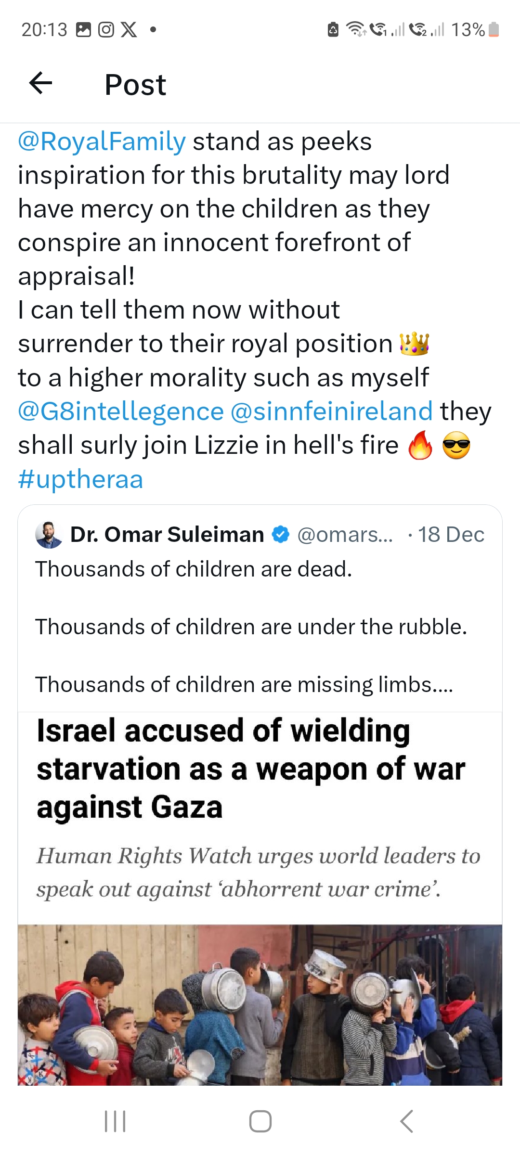Tap the Android recent apps button

click(115, 1121)
